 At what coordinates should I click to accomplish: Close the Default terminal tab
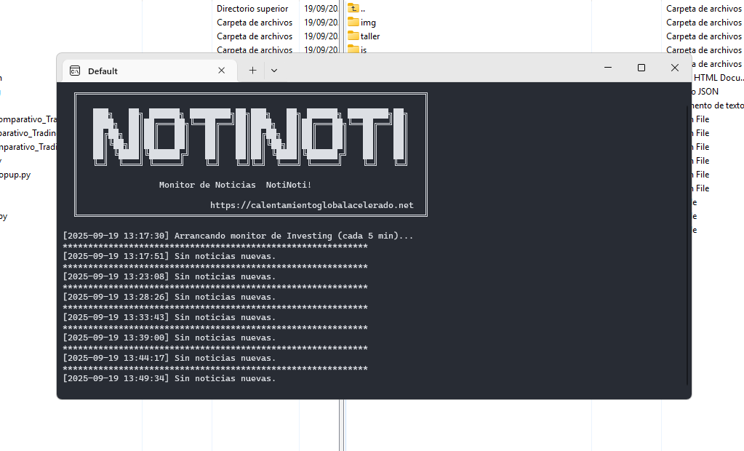pos(222,71)
